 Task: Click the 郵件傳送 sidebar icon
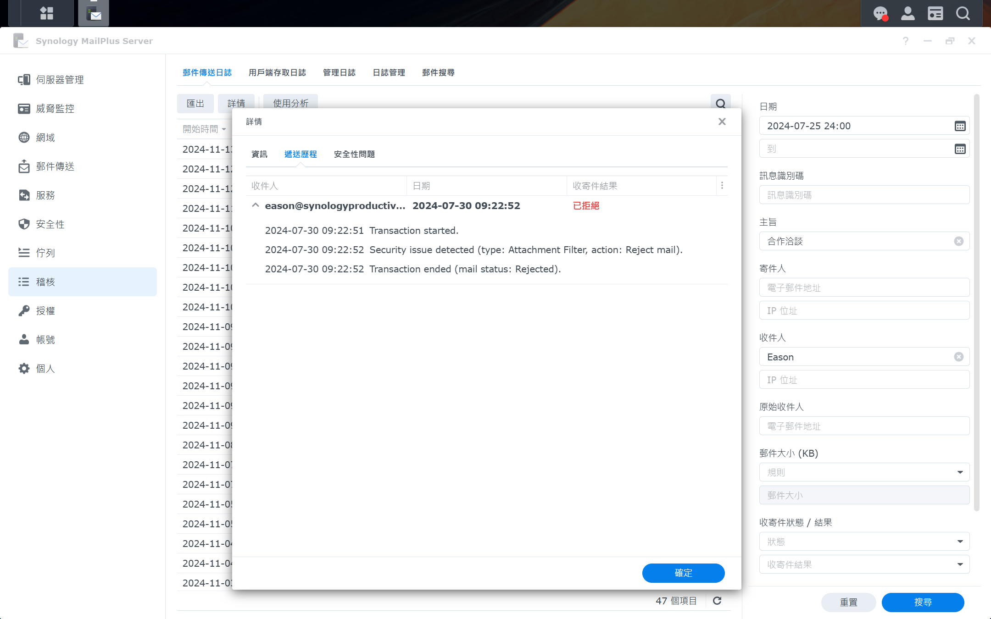click(x=22, y=166)
